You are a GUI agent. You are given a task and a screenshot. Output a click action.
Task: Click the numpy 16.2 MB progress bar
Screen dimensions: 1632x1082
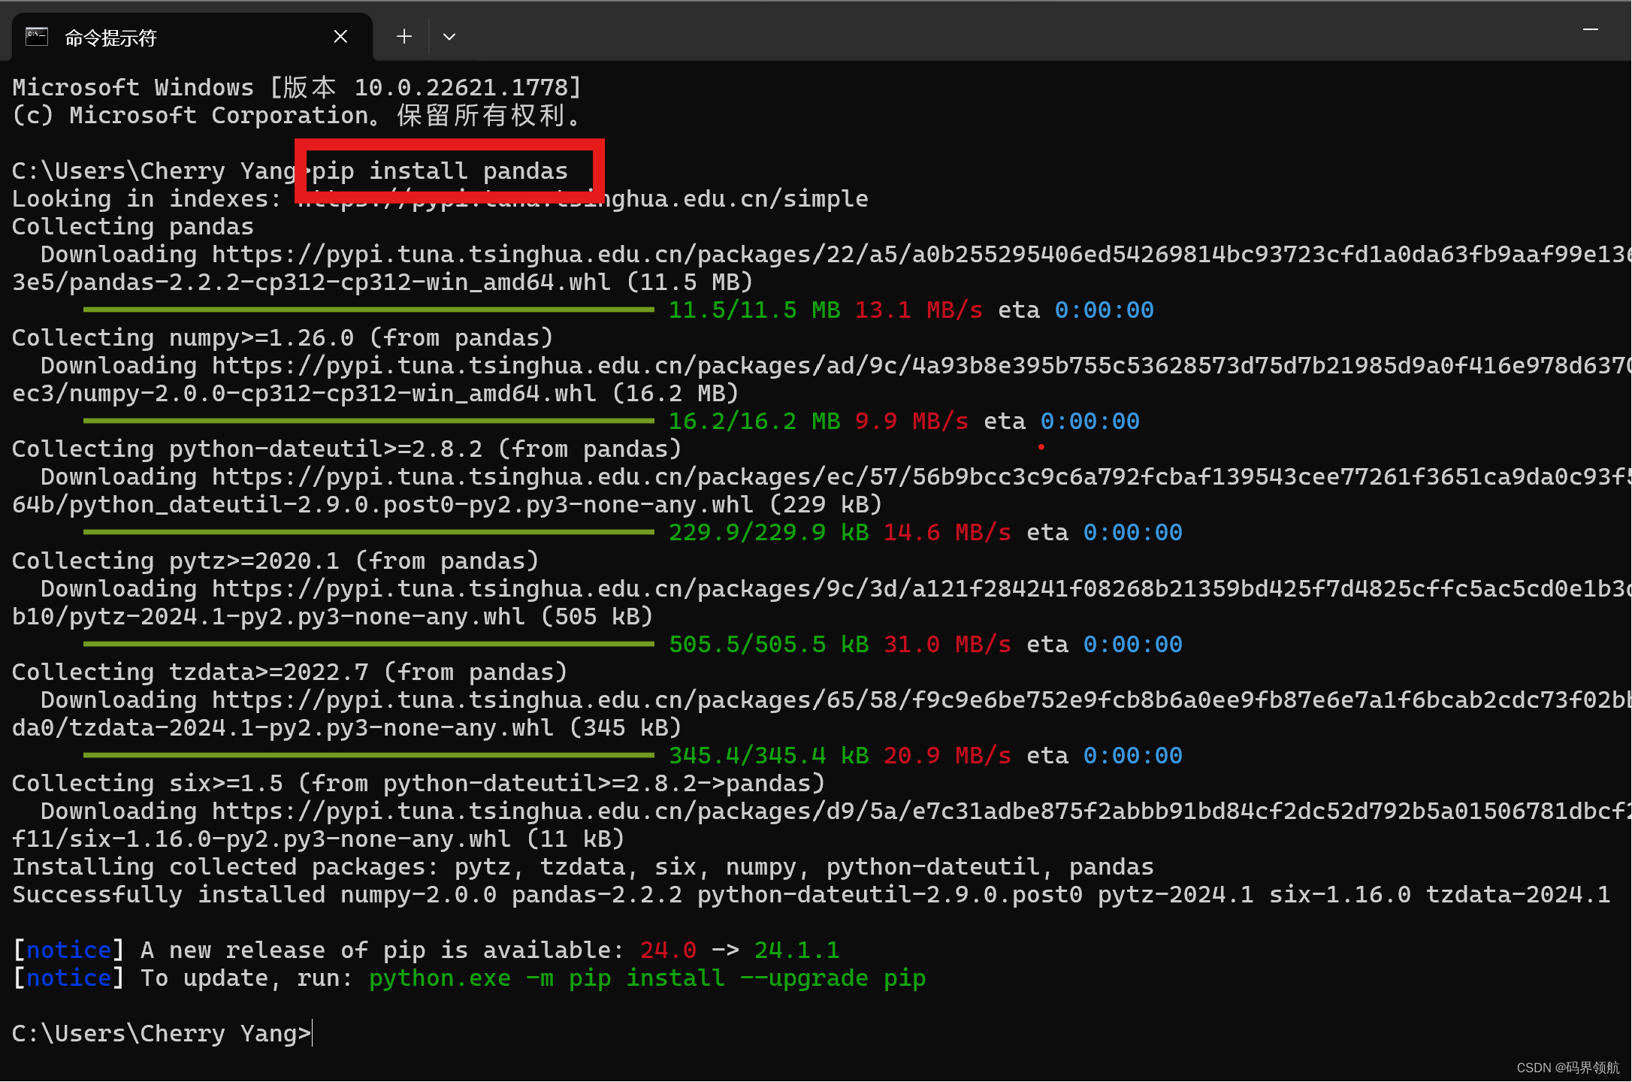pyautogui.click(x=368, y=421)
